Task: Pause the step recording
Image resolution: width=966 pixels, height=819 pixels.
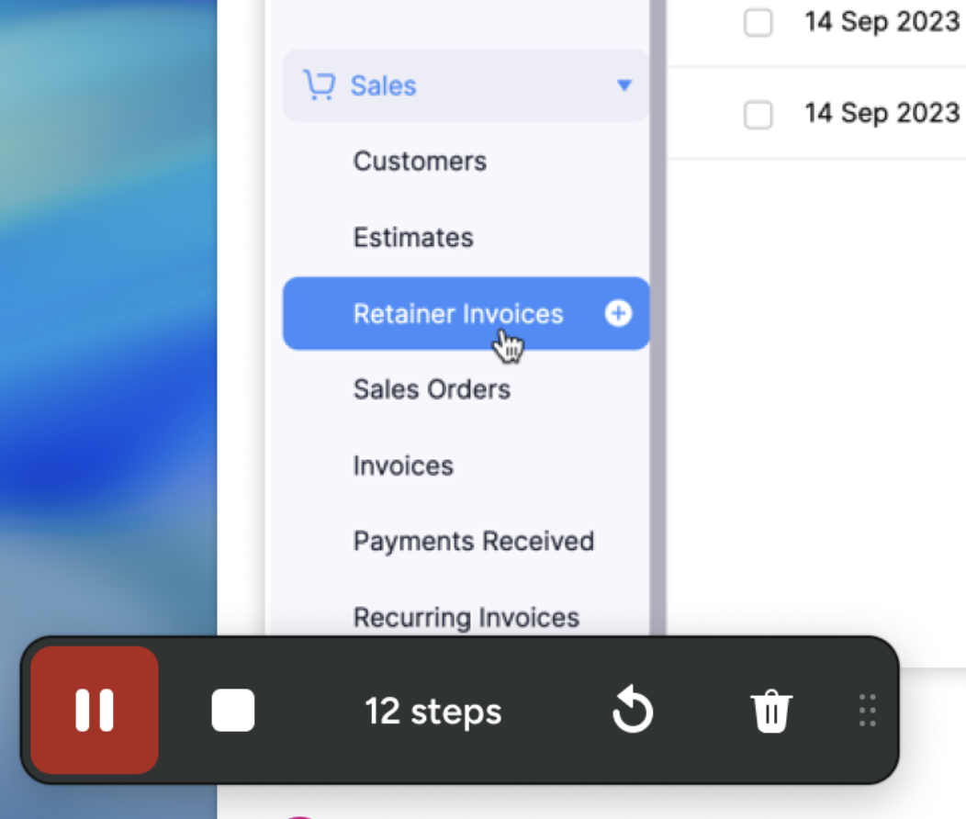Action: (95, 710)
